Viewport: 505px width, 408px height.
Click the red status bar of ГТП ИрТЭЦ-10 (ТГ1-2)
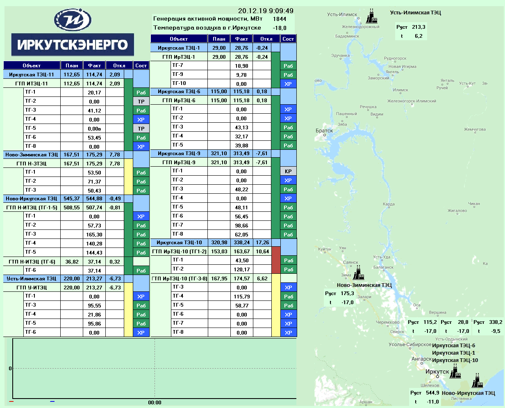pyautogui.click(x=276, y=260)
